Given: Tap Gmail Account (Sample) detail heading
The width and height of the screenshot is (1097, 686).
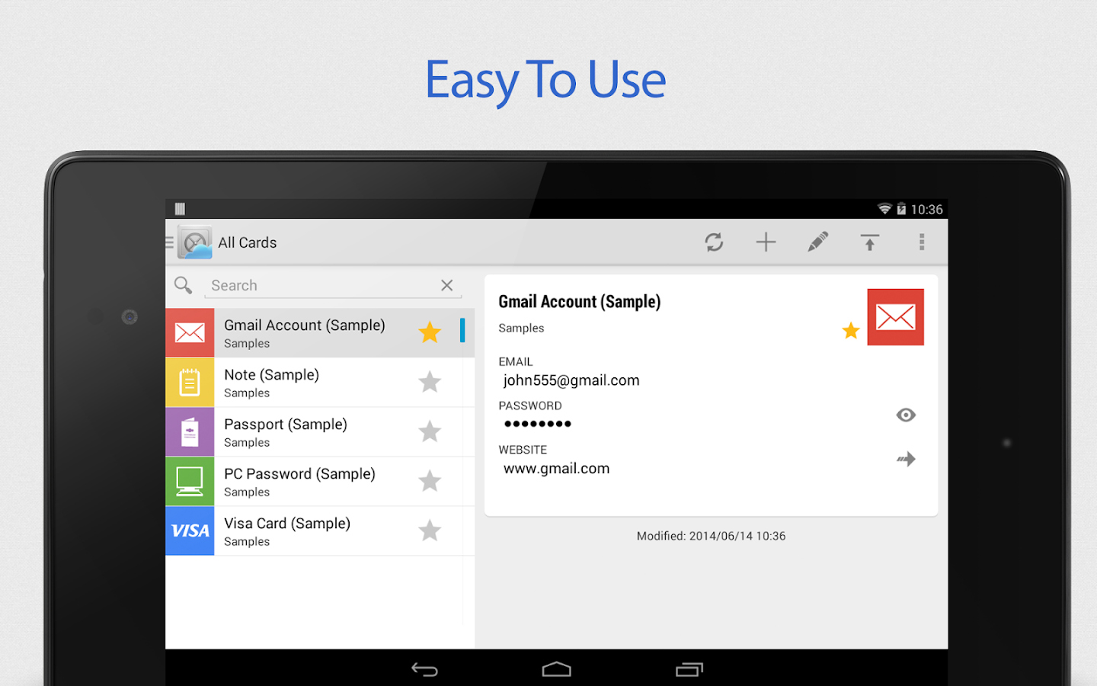Looking at the screenshot, I should click(x=580, y=302).
